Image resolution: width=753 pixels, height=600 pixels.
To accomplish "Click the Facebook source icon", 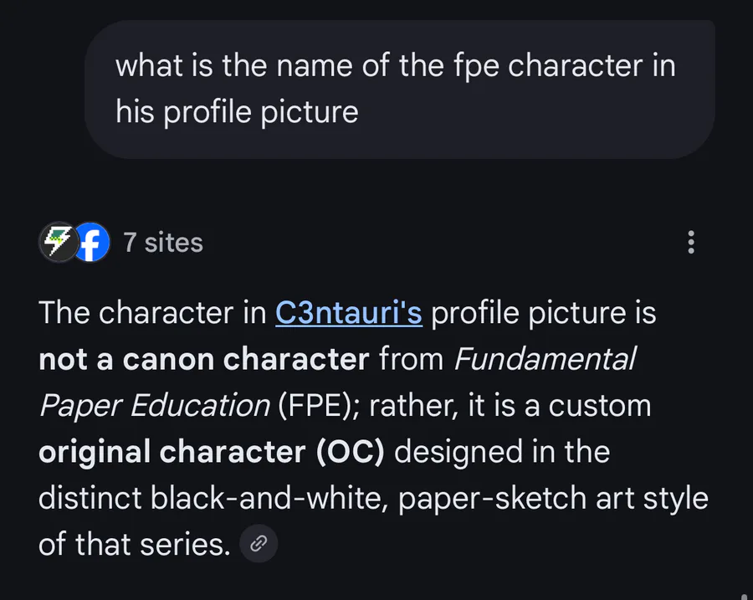I will [92, 243].
